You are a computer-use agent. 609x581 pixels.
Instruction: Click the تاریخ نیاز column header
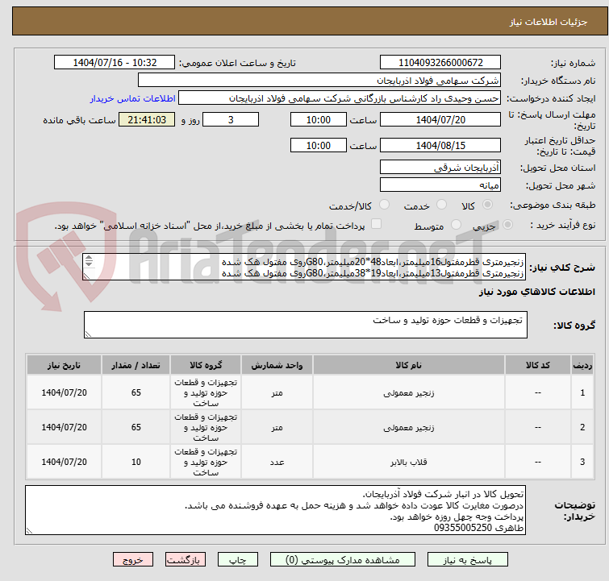(x=64, y=365)
